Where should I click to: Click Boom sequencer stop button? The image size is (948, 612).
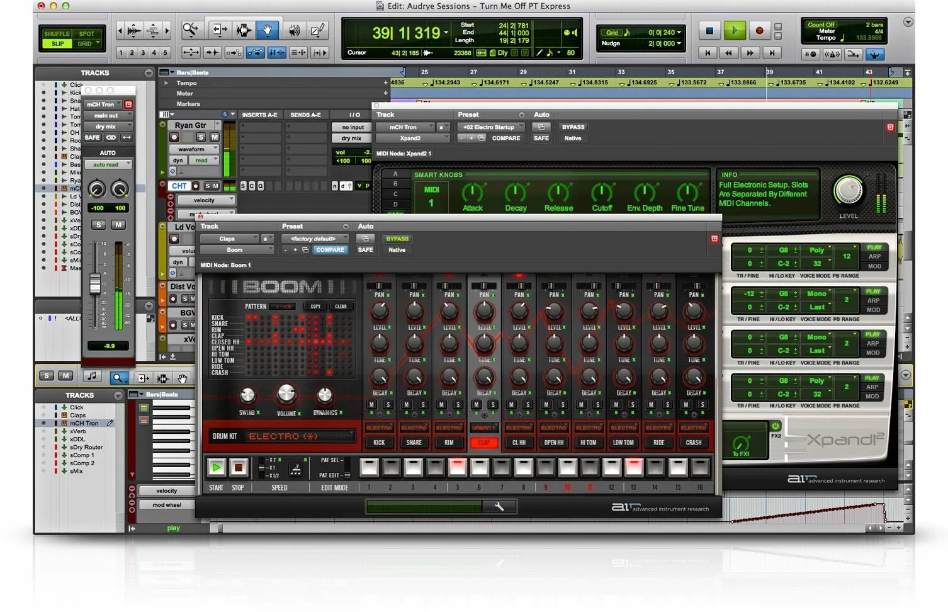(x=238, y=468)
